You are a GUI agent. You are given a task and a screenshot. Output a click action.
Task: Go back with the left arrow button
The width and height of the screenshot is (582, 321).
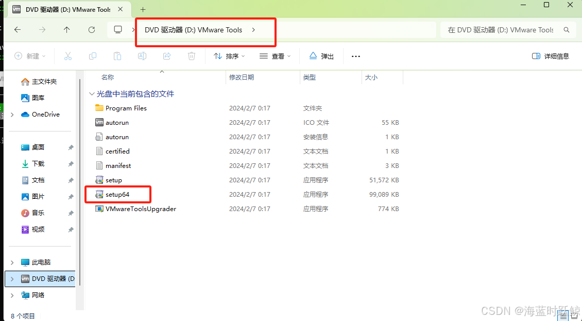18,30
